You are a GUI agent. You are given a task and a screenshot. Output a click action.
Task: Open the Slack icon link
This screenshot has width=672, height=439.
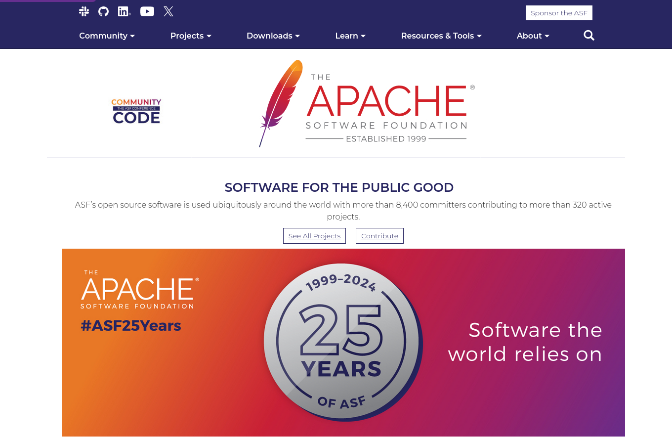click(84, 11)
